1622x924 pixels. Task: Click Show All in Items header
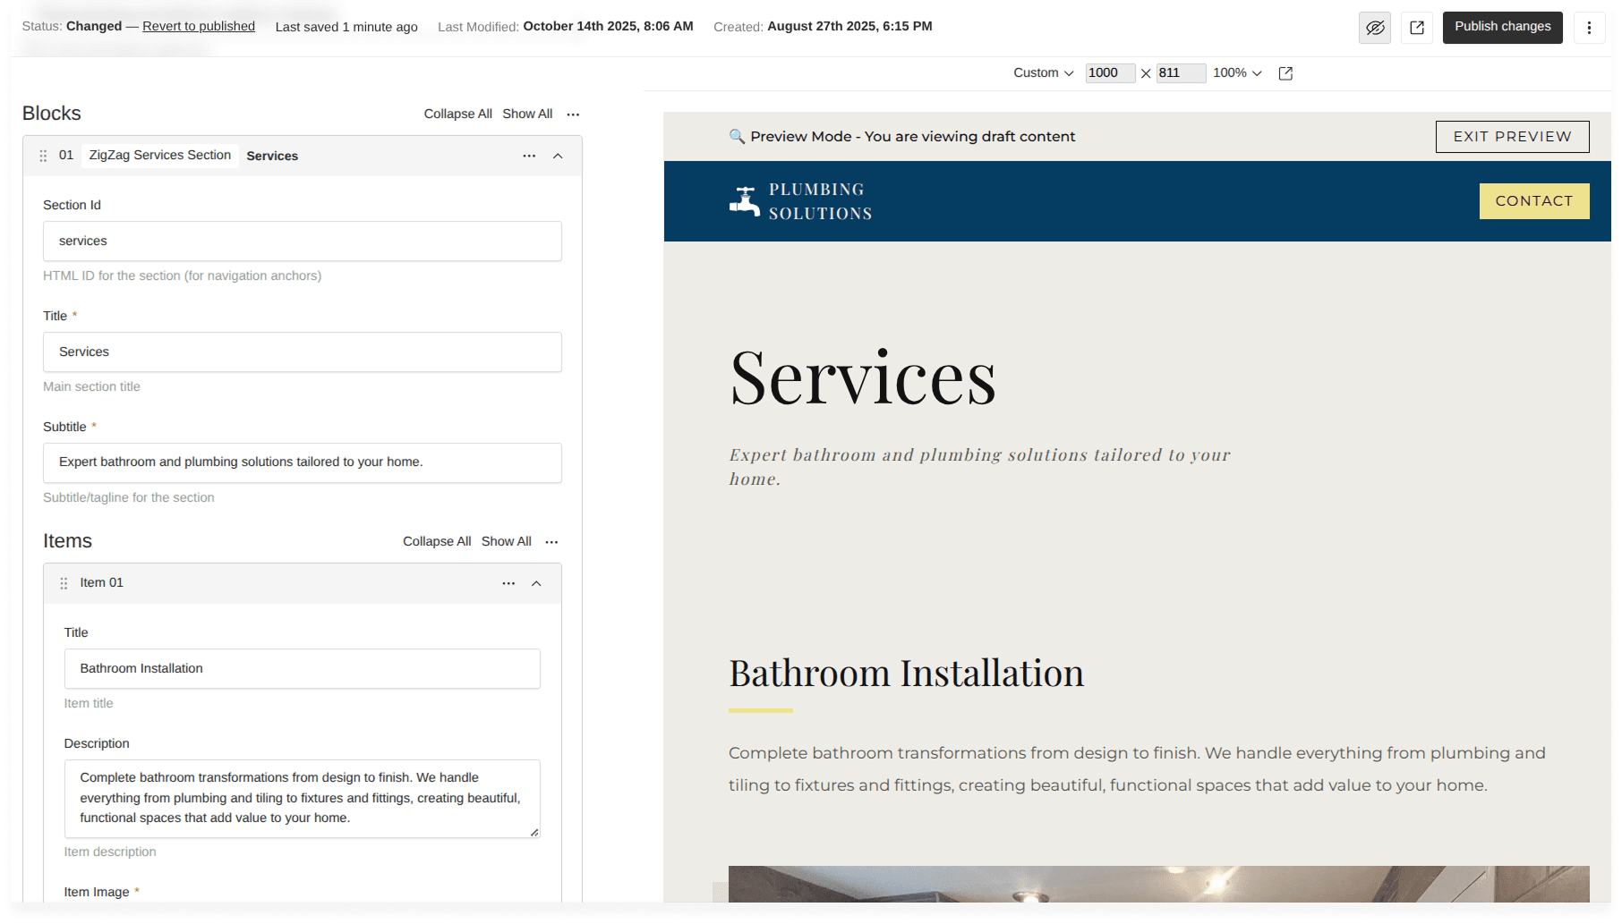coord(506,542)
